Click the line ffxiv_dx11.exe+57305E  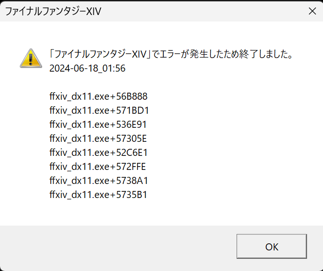[98, 139]
